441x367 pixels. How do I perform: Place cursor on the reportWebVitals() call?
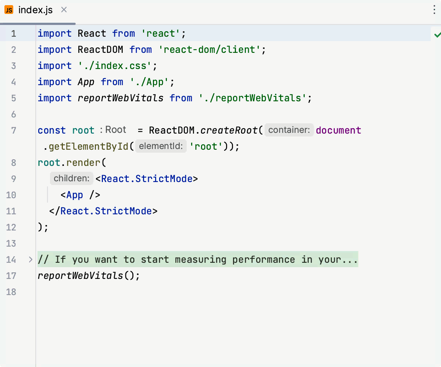[88, 276]
